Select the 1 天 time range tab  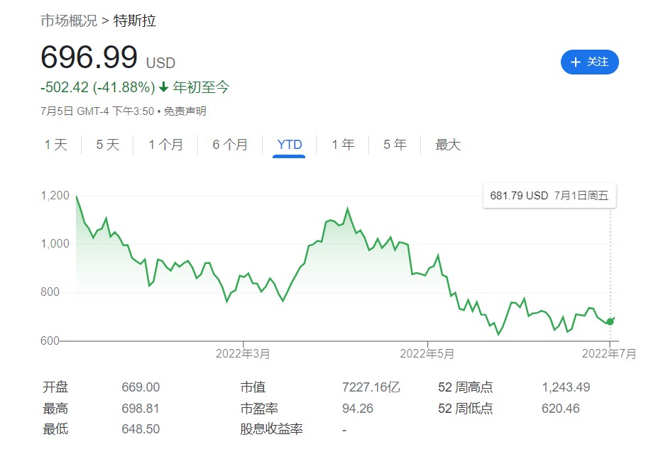pyautogui.click(x=56, y=145)
